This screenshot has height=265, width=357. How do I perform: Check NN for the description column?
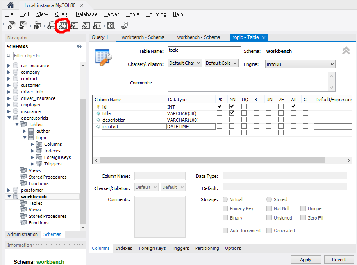(x=232, y=120)
